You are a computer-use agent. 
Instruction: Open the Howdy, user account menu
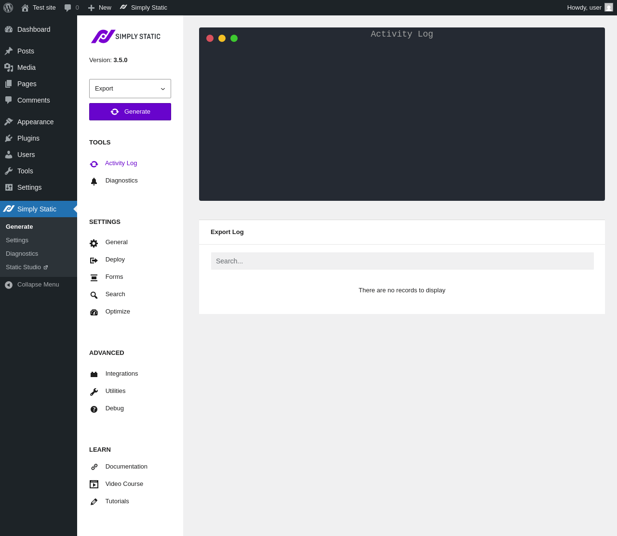click(590, 8)
